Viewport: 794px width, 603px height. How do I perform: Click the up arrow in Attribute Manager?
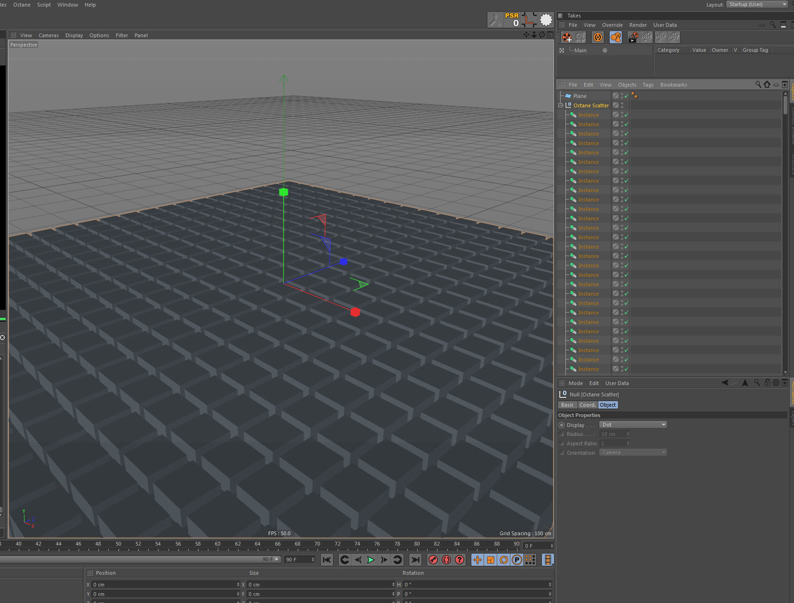[x=745, y=383]
